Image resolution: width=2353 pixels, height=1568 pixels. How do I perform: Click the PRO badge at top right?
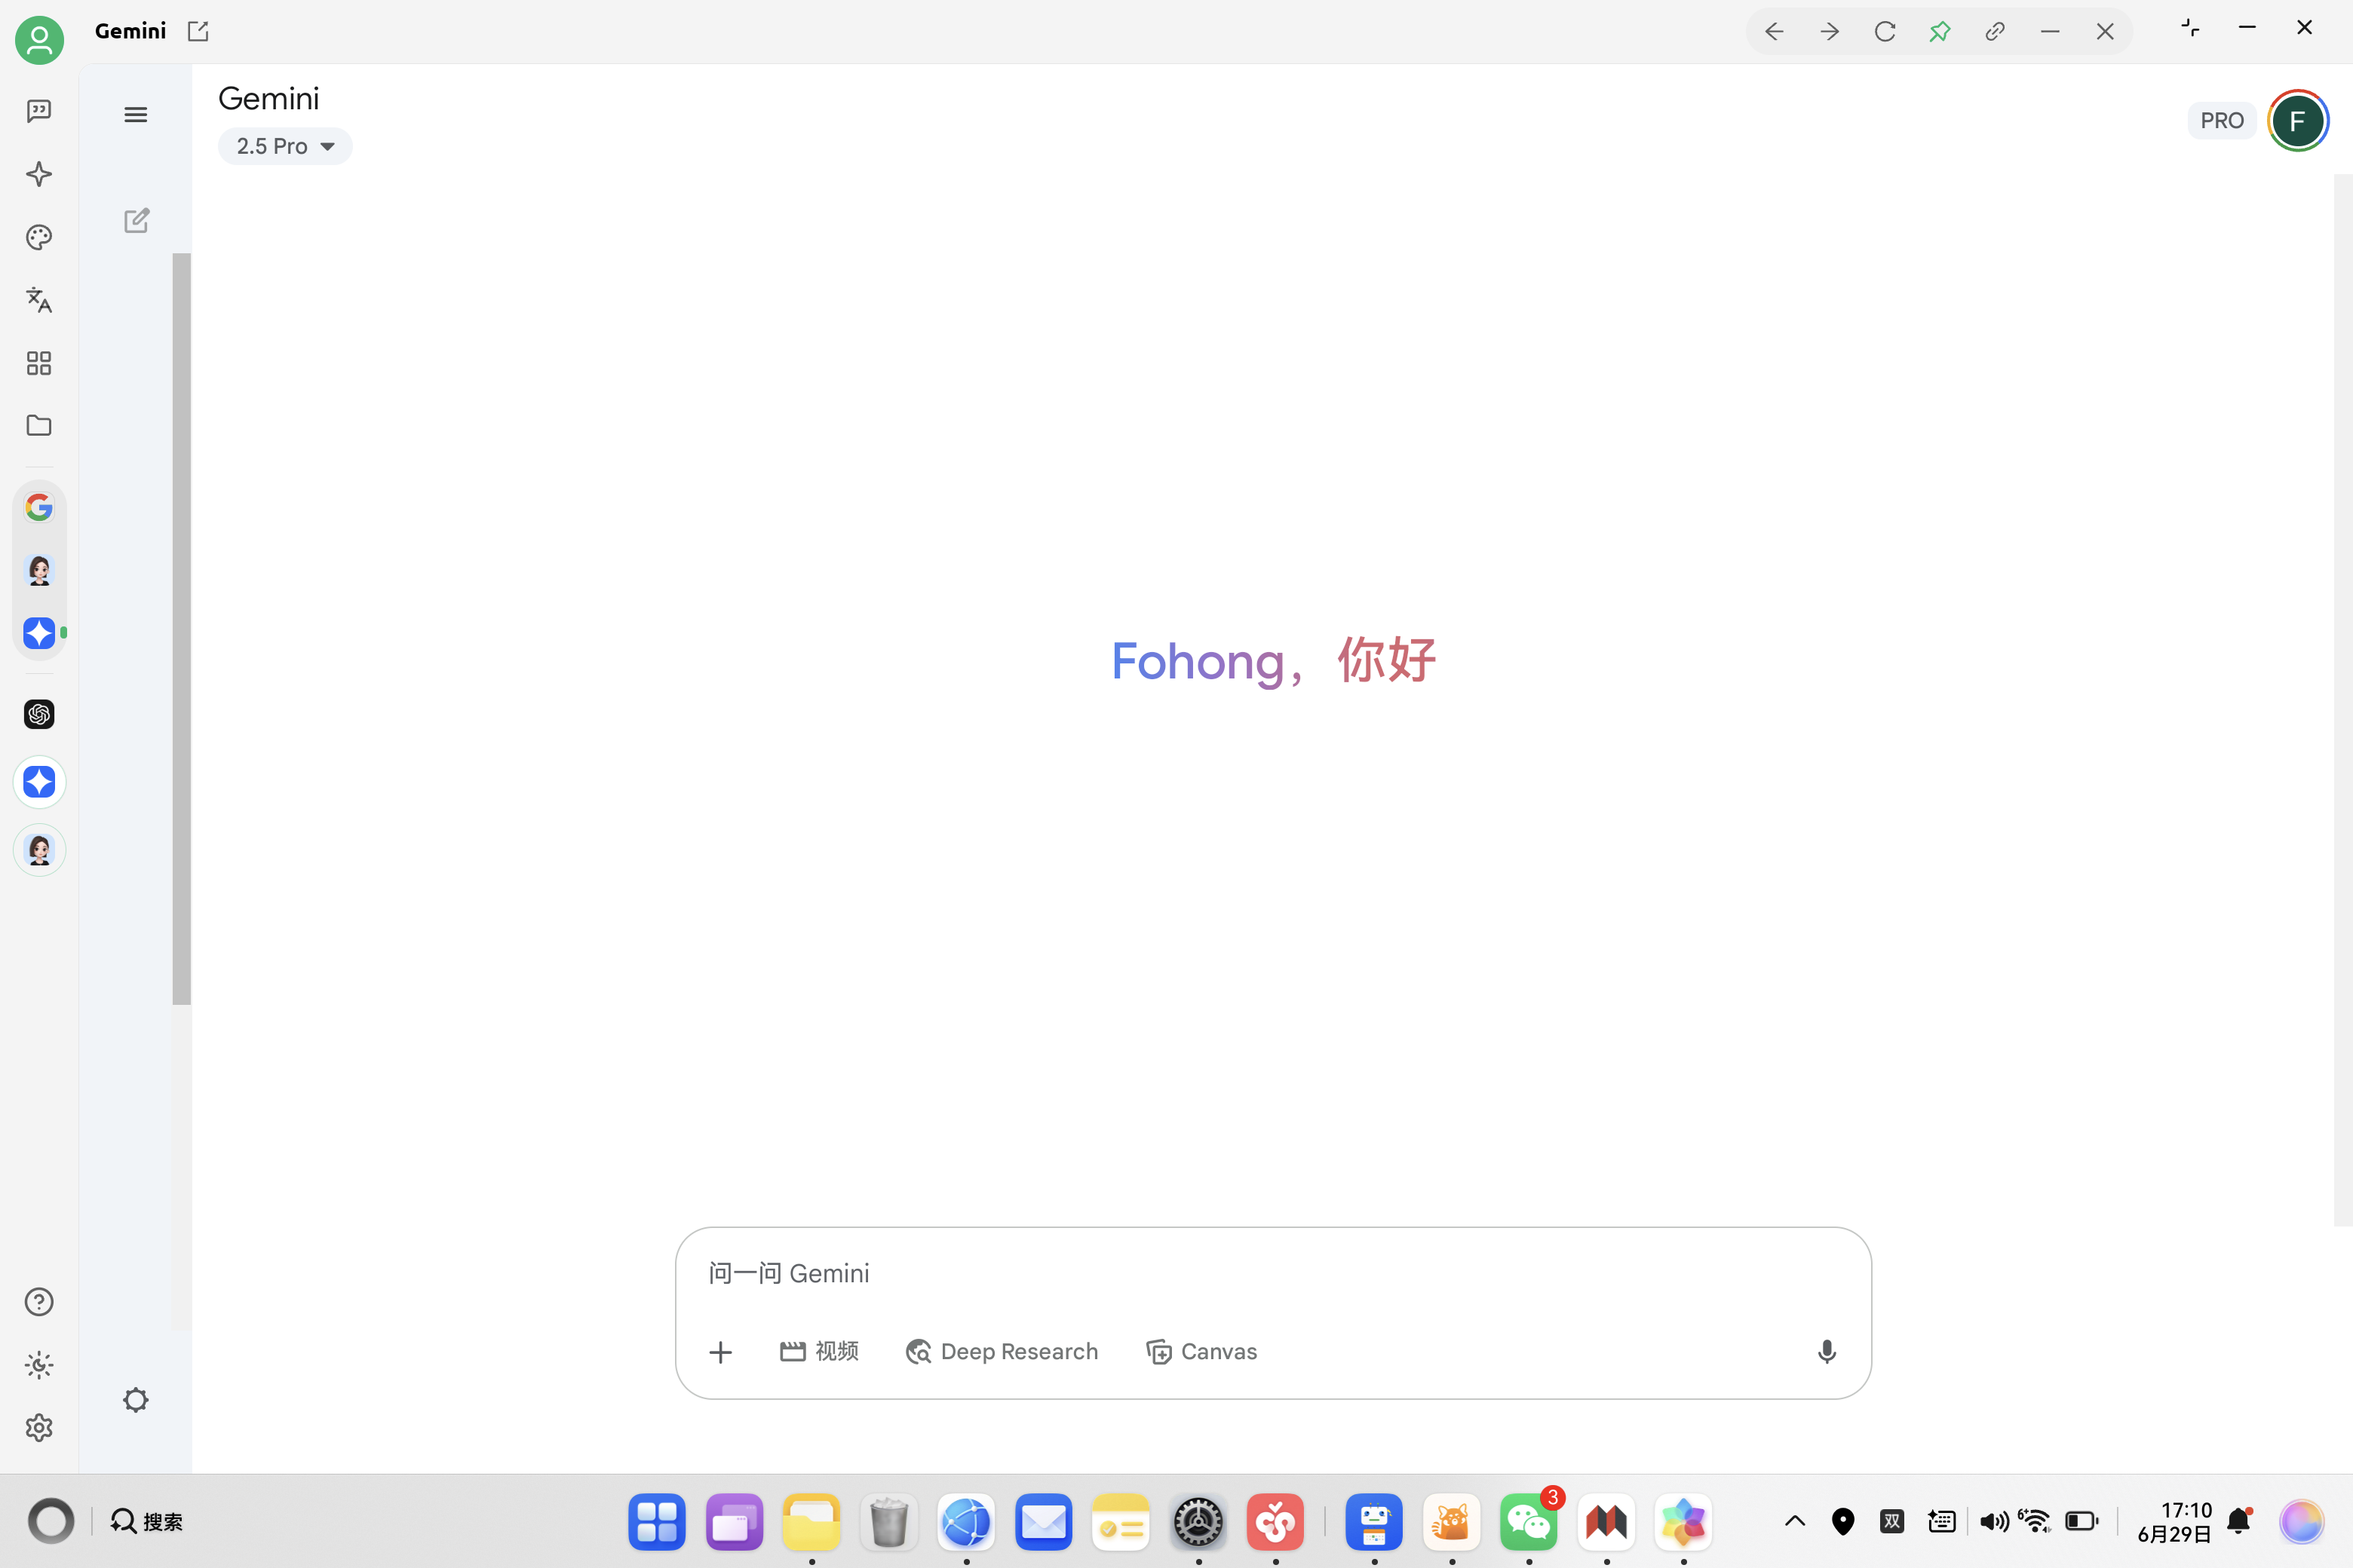point(2223,120)
